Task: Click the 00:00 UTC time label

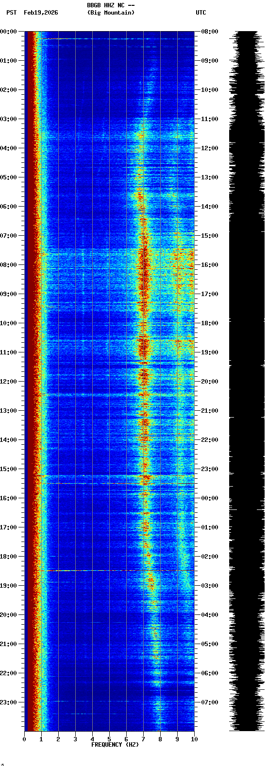Action: (x=210, y=498)
